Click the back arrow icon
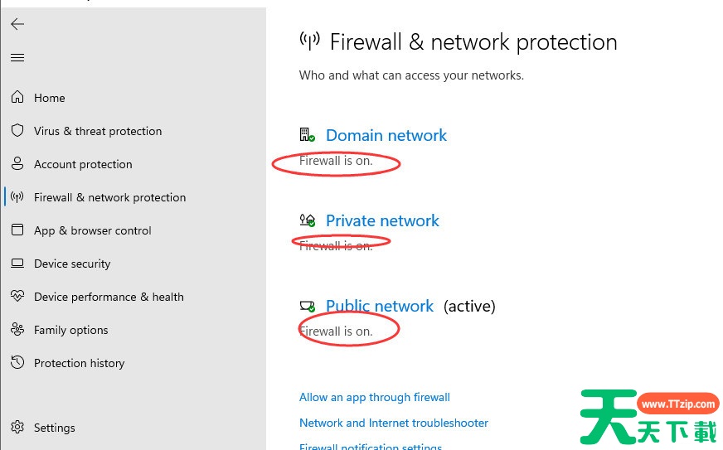Screen dimensions: 723x450 (x=17, y=24)
